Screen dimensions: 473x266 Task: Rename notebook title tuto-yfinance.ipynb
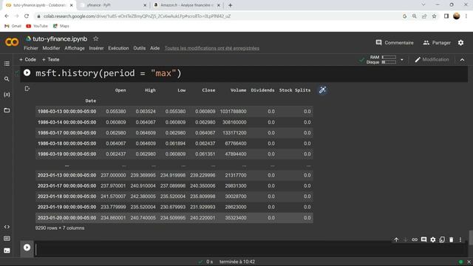[60, 39]
